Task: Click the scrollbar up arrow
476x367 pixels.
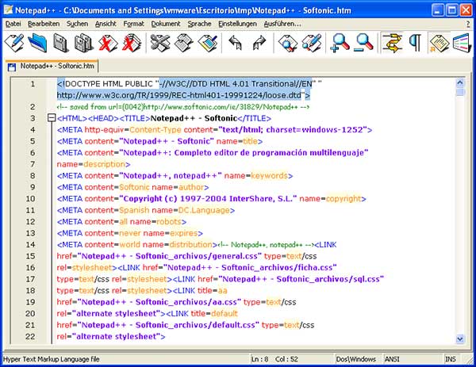Action: pyautogui.click(x=460, y=82)
